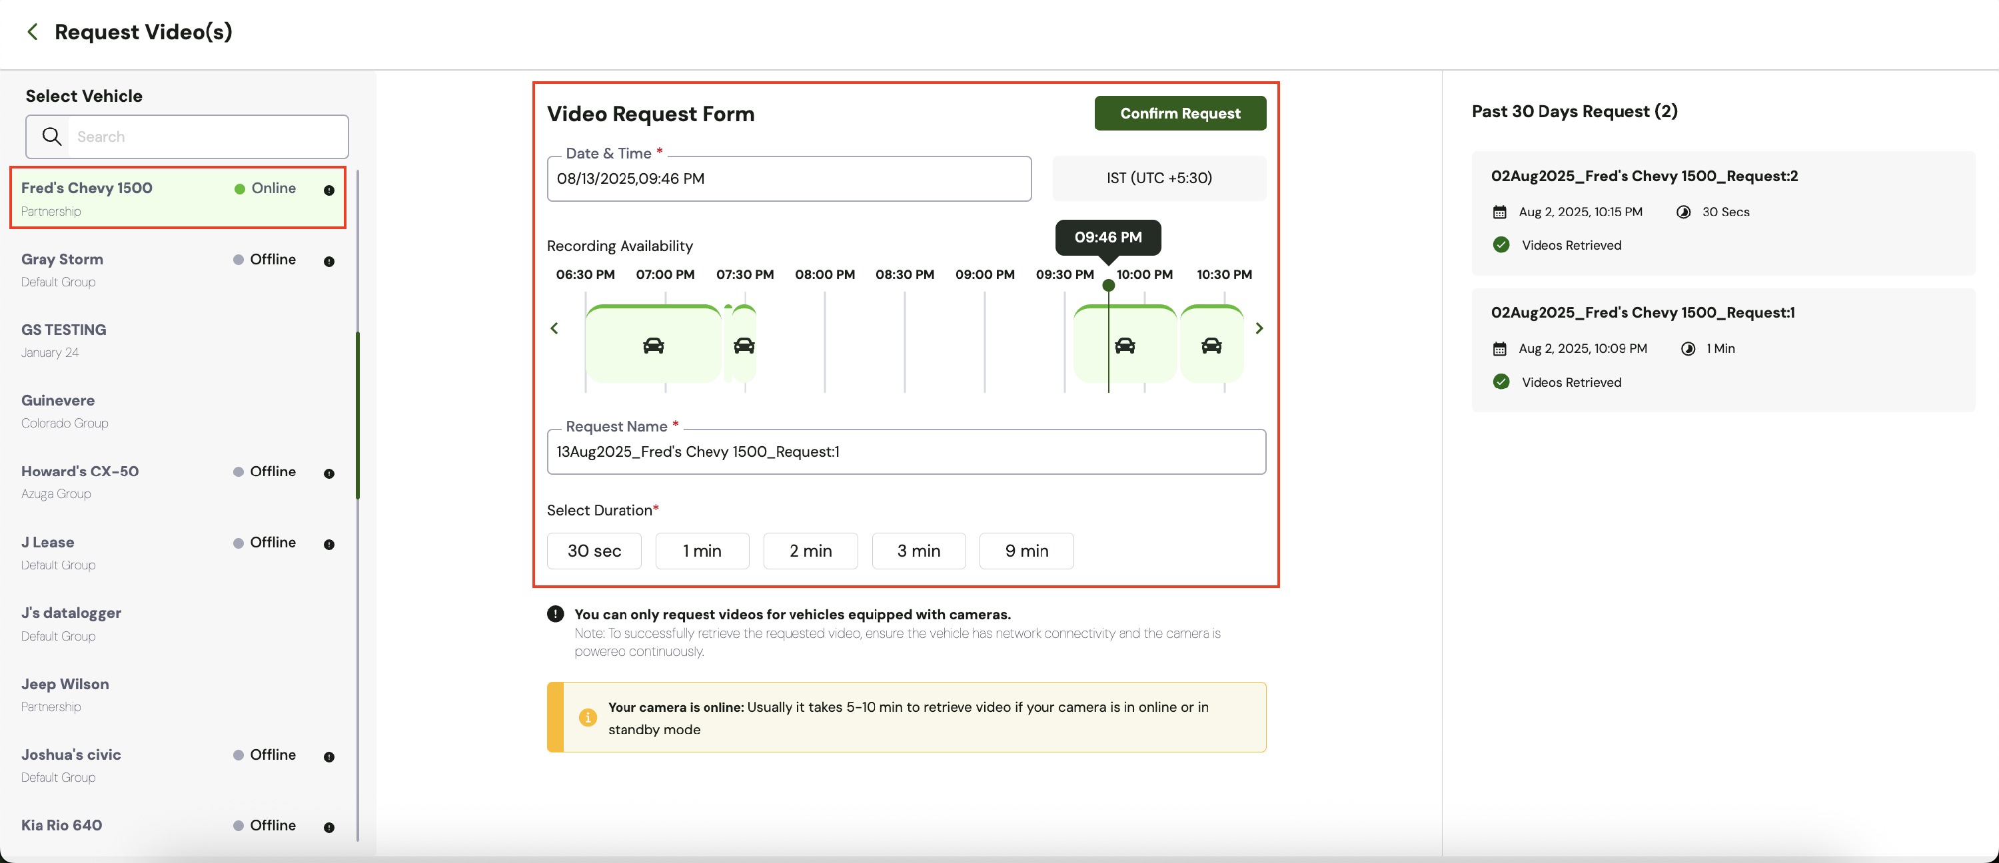1999x863 pixels.
Task: Click green check icon on Request:2 Videos Retrieved
Action: pos(1501,245)
